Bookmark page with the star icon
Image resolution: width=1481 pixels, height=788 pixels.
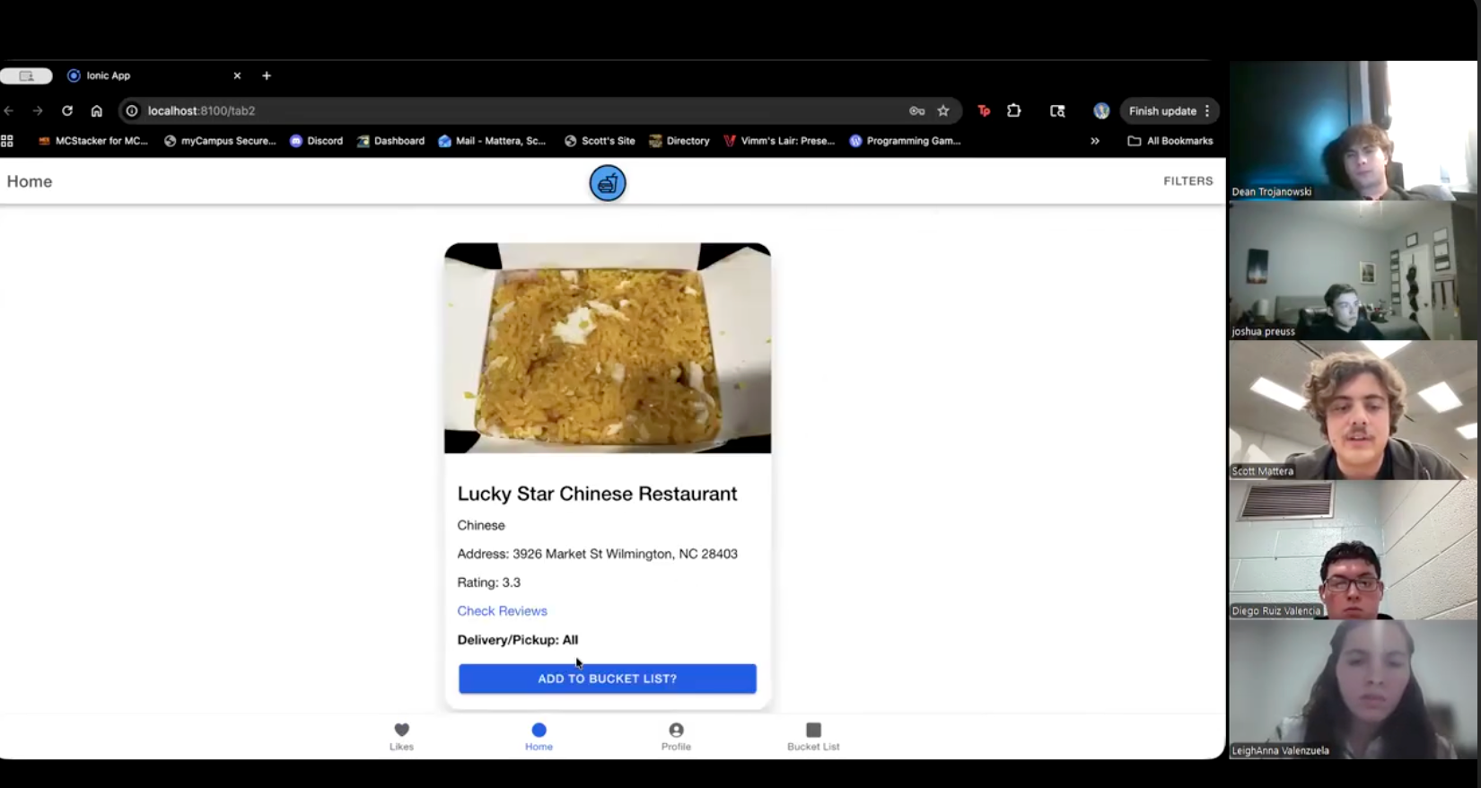point(943,111)
